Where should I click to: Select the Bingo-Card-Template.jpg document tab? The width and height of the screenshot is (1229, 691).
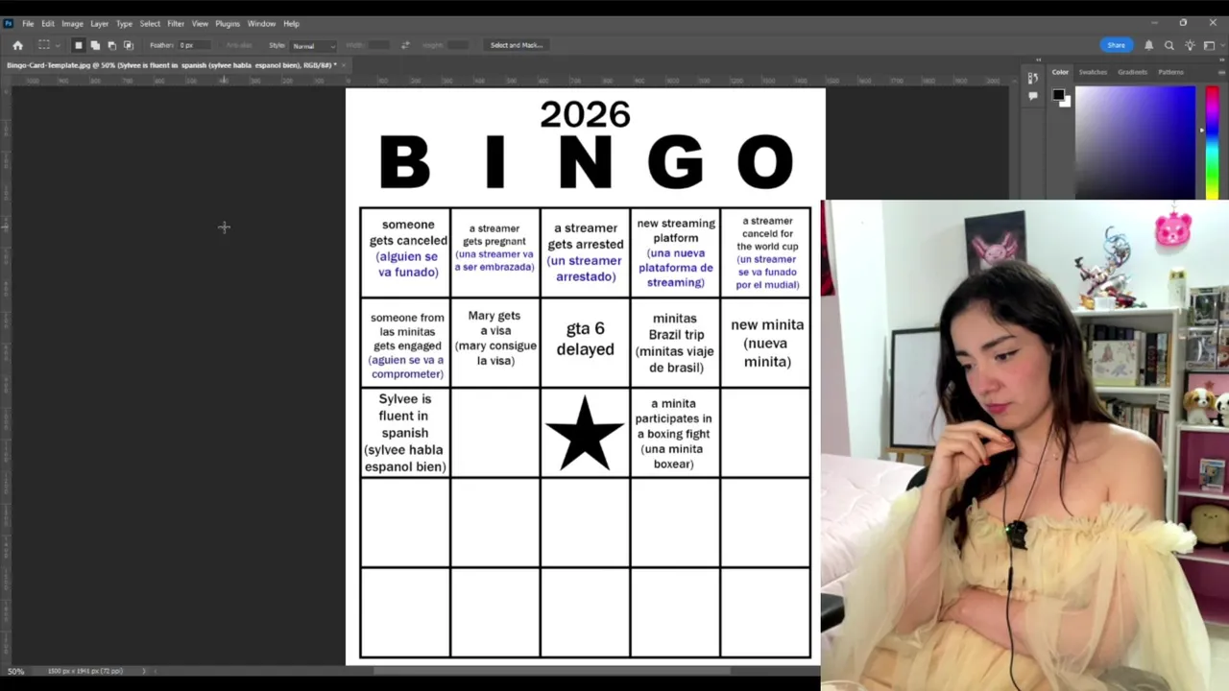pyautogui.click(x=172, y=65)
